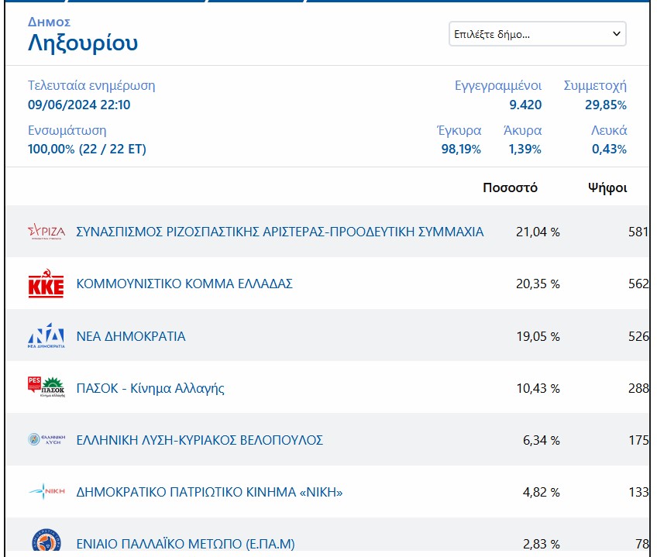Open the ΝΕΑ ΔΗΜΟΚΡΑΤΙΑ party link
Screen dimensions: 657x557
click(131, 336)
